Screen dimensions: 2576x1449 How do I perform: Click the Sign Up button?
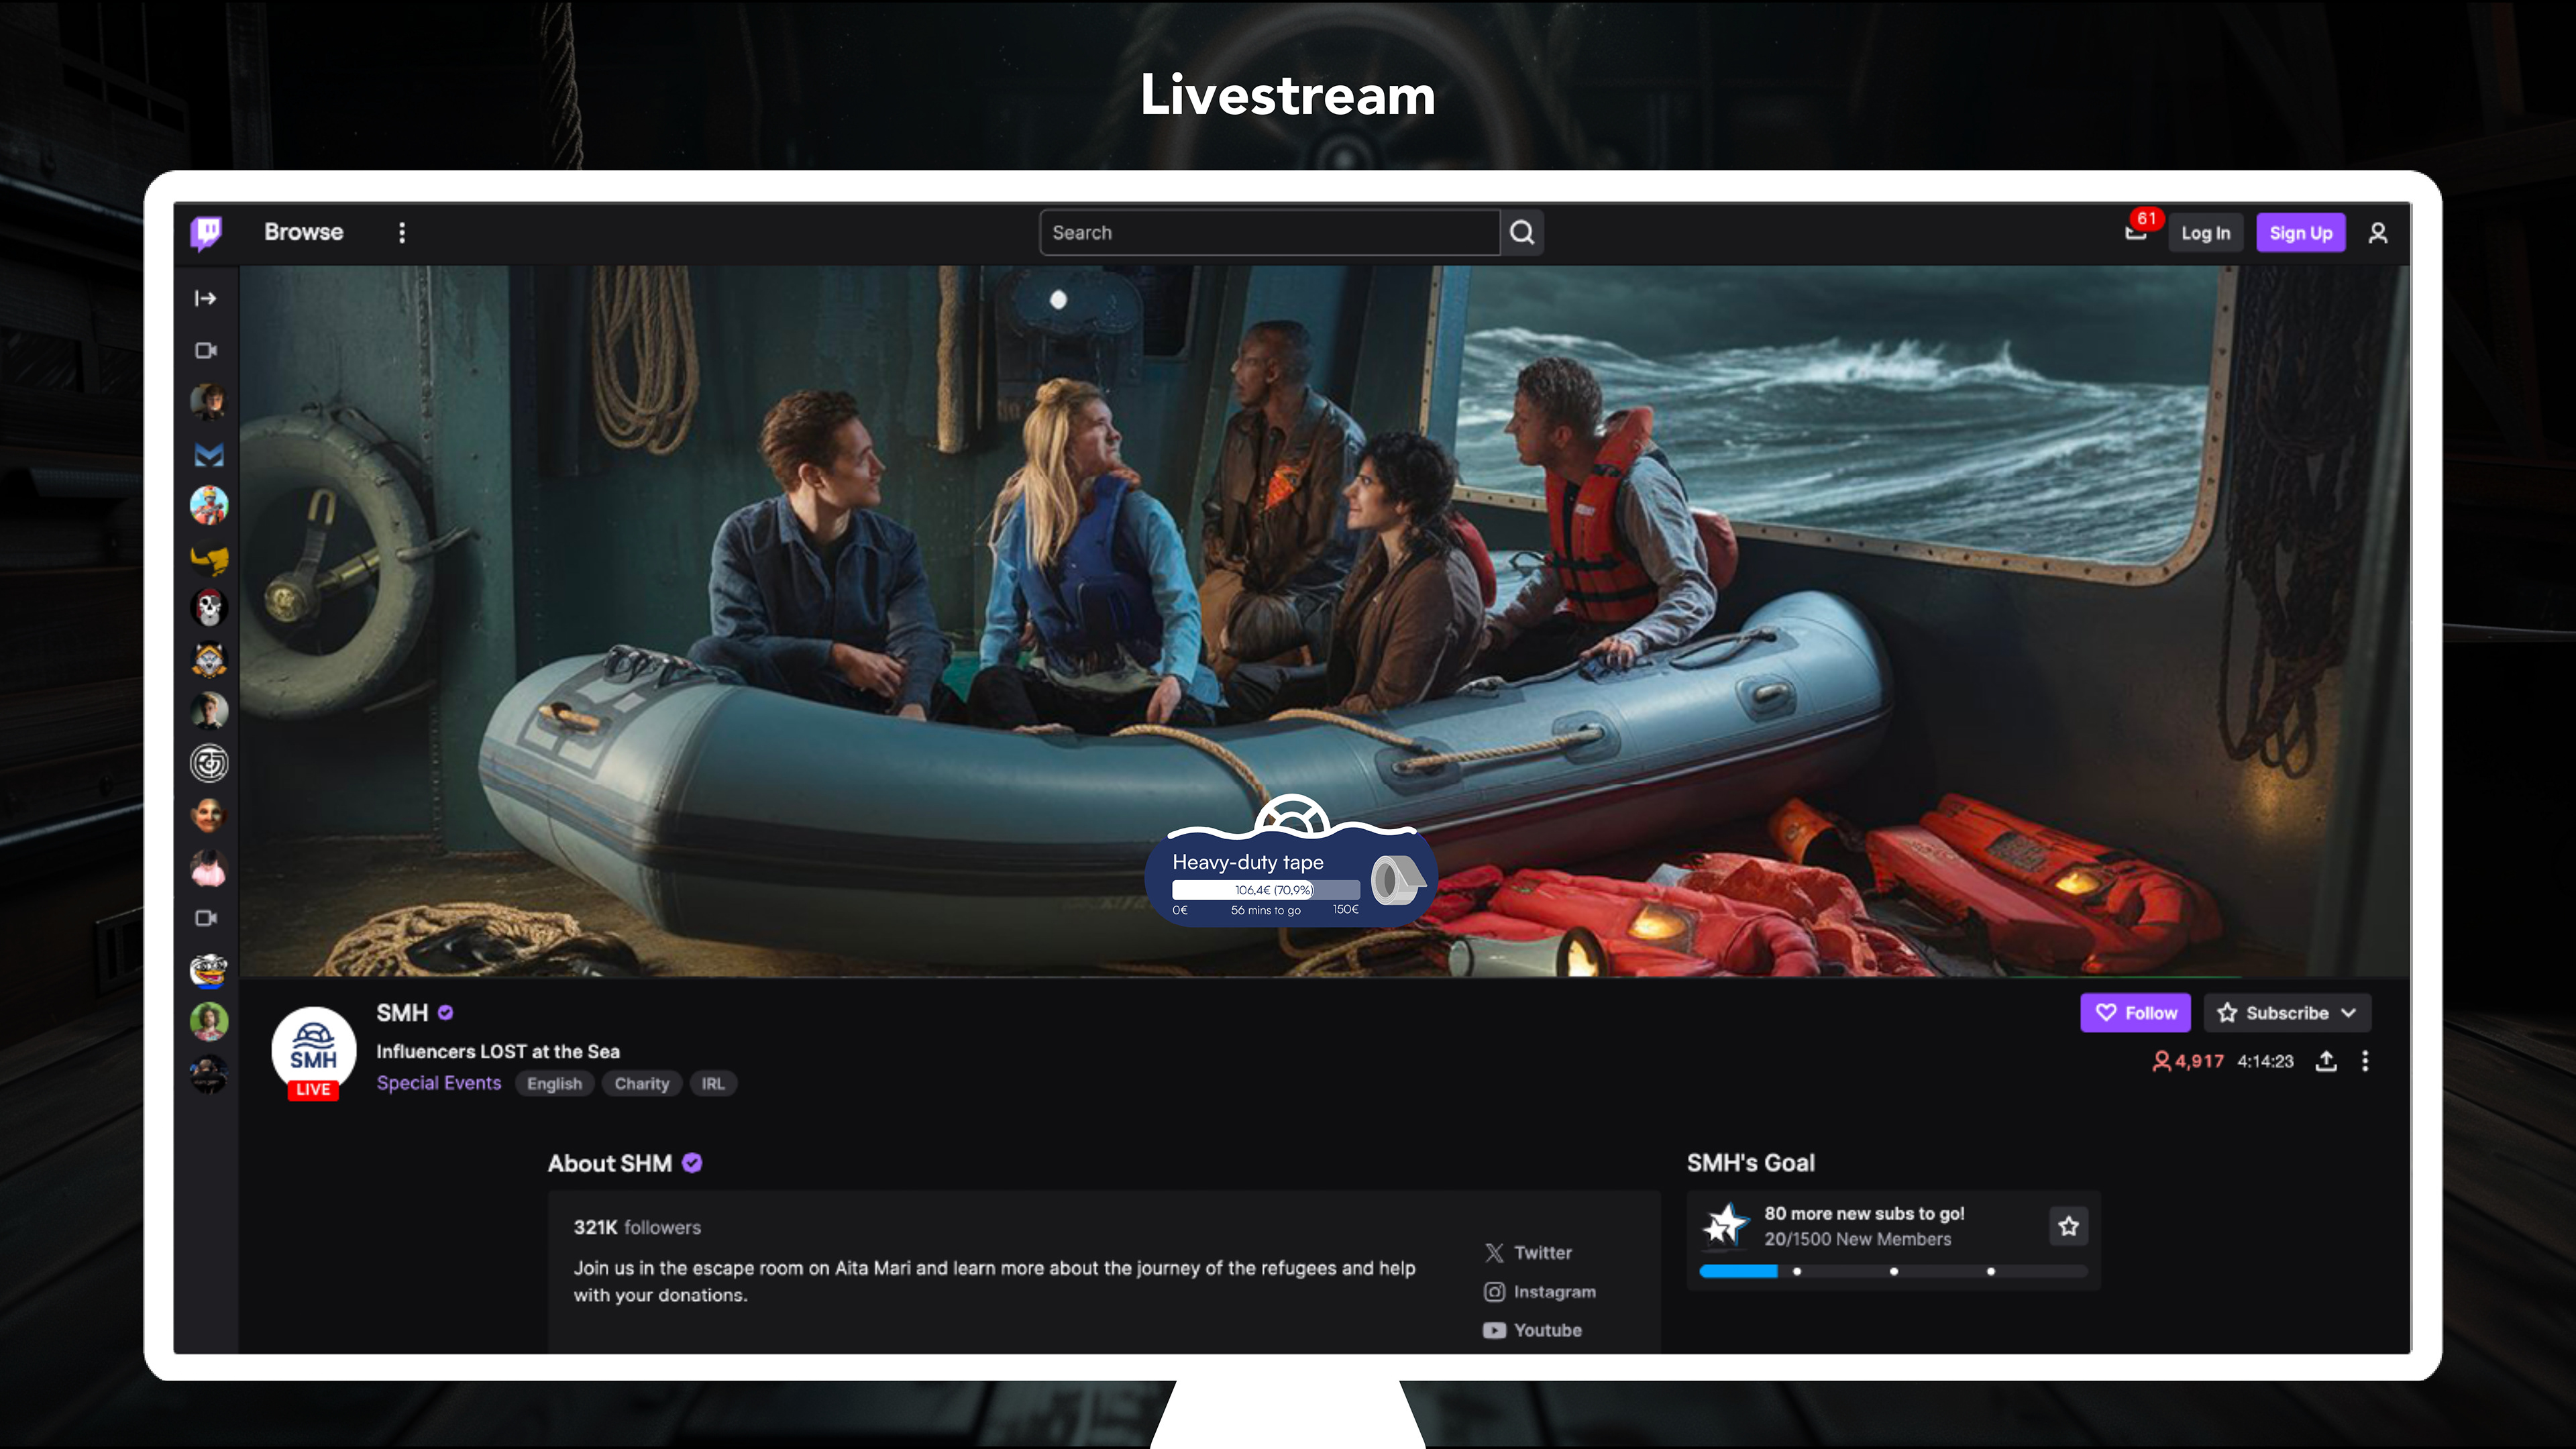pyautogui.click(x=2300, y=233)
